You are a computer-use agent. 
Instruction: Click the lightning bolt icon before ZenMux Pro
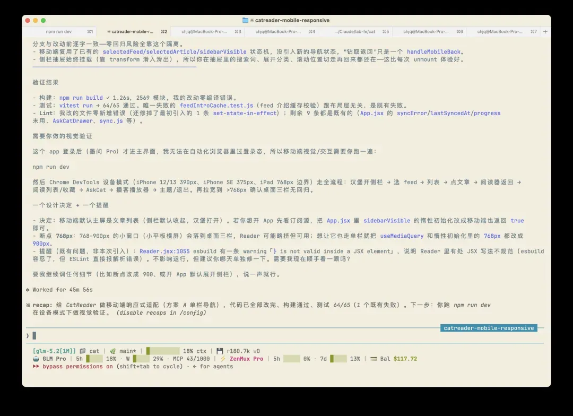coord(223,359)
